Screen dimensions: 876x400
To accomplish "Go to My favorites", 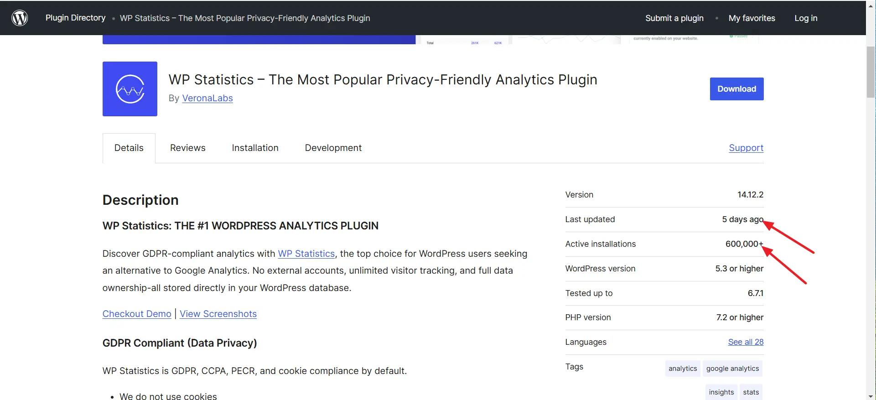I will (x=752, y=18).
